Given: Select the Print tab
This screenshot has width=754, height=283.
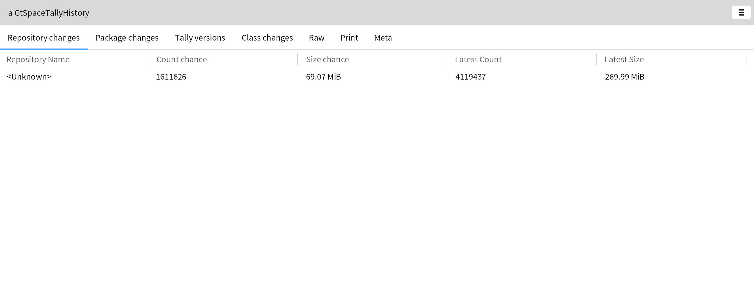Looking at the screenshot, I should (349, 38).
